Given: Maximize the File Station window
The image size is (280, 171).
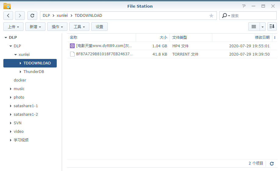Looking at the screenshot, I should [x=263, y=6].
